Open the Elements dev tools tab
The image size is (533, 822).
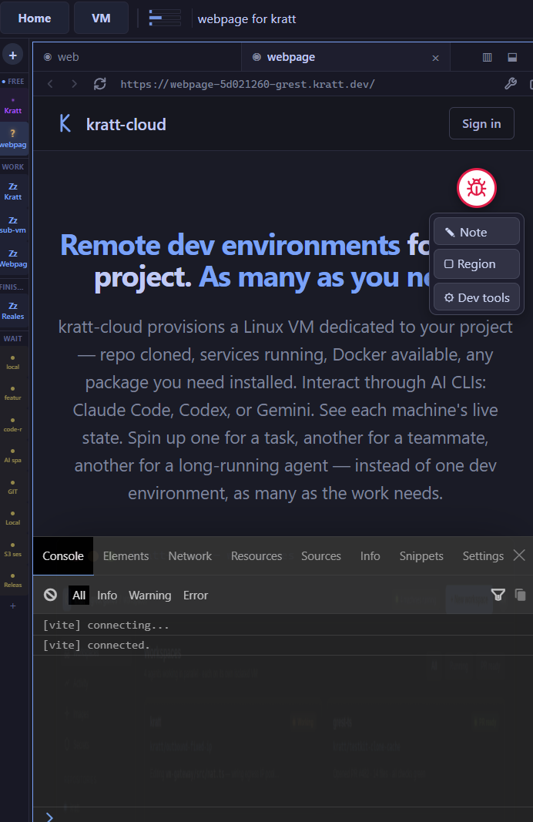coord(126,555)
